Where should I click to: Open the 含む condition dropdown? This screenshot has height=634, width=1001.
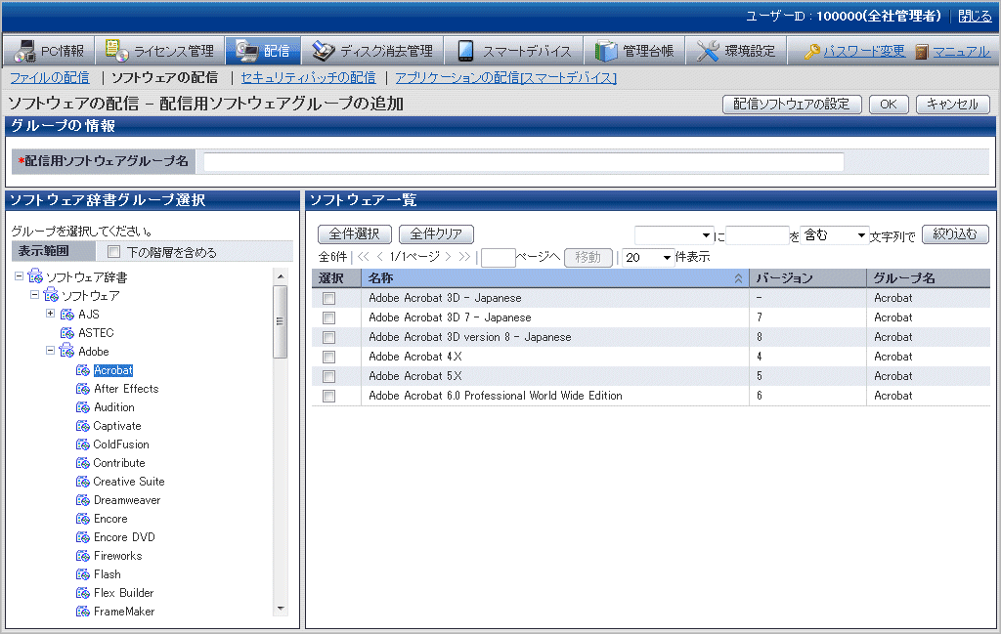tap(835, 235)
